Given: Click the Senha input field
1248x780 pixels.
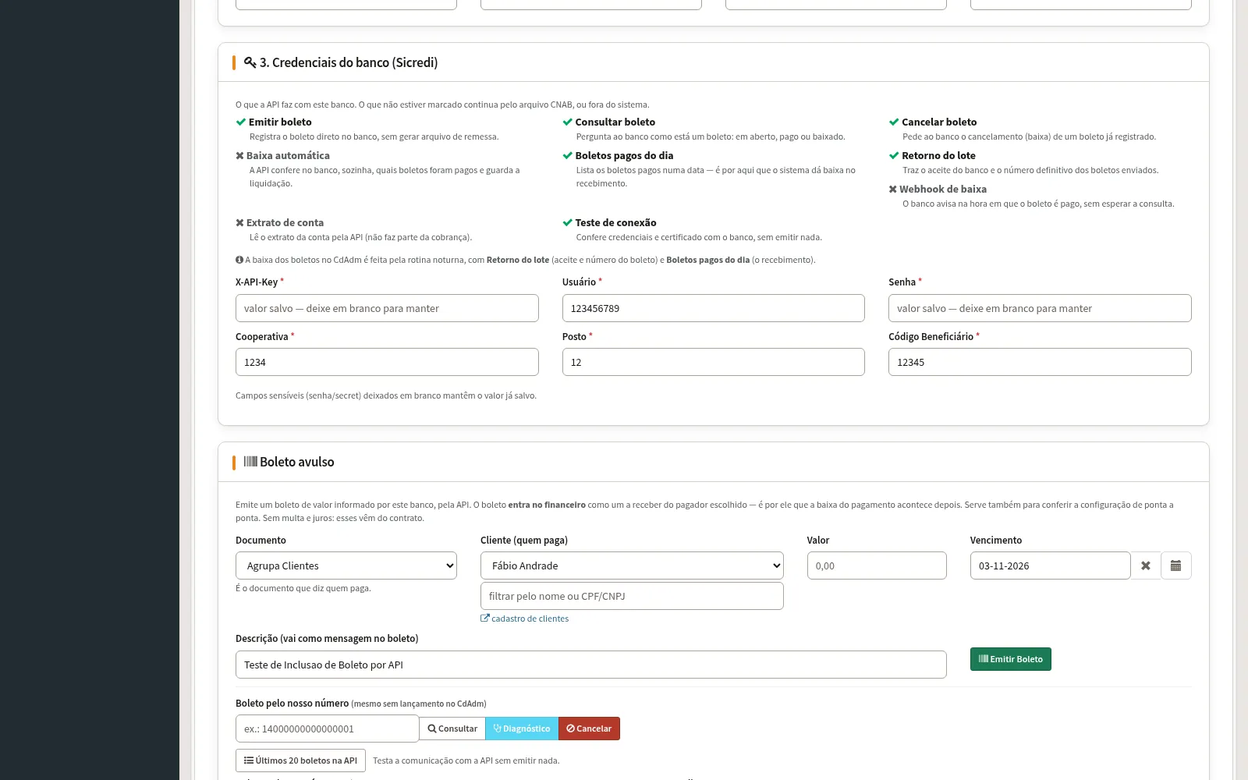Looking at the screenshot, I should (x=1040, y=308).
